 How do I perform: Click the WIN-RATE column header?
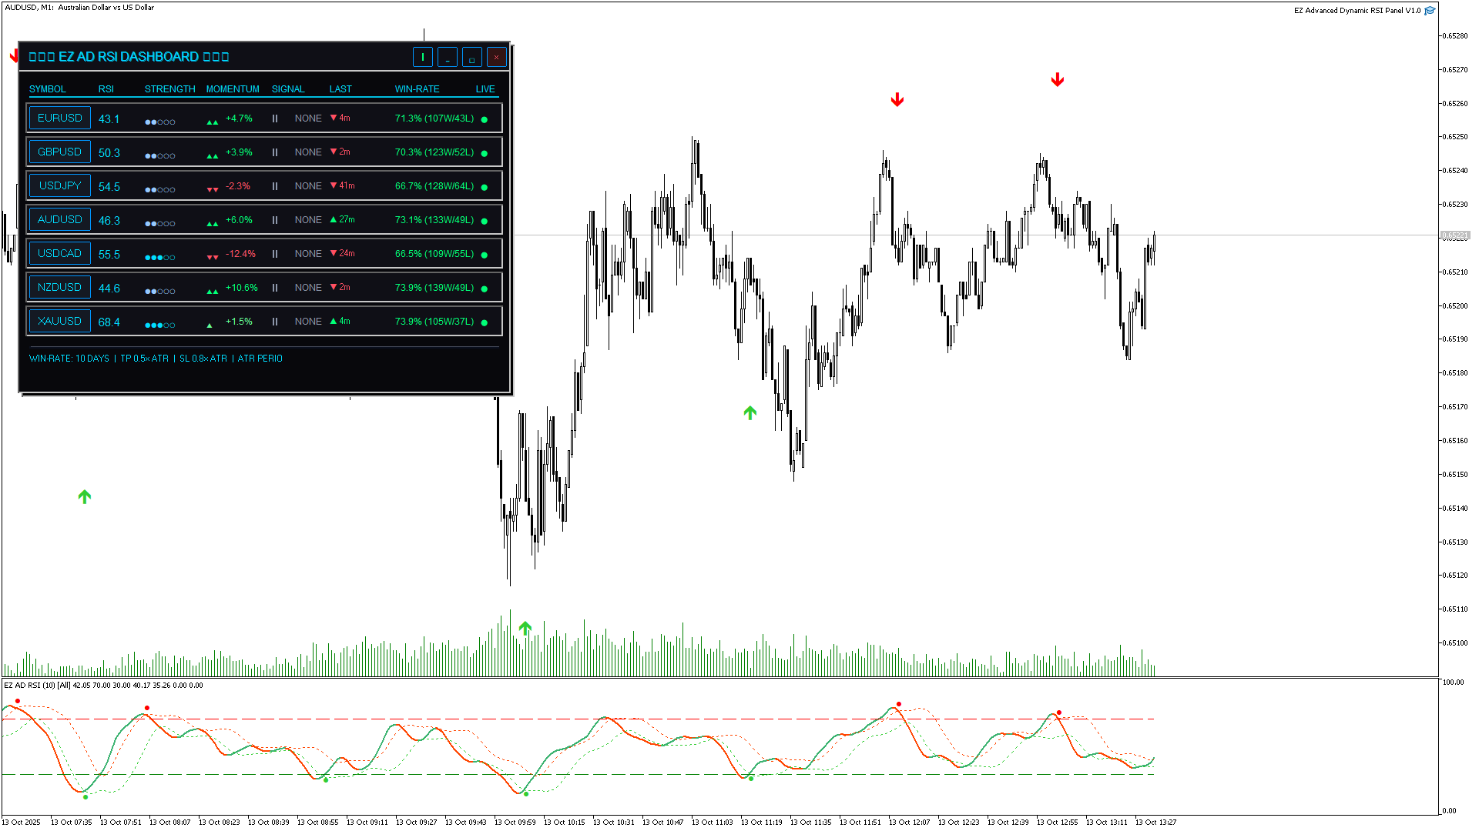(x=417, y=89)
